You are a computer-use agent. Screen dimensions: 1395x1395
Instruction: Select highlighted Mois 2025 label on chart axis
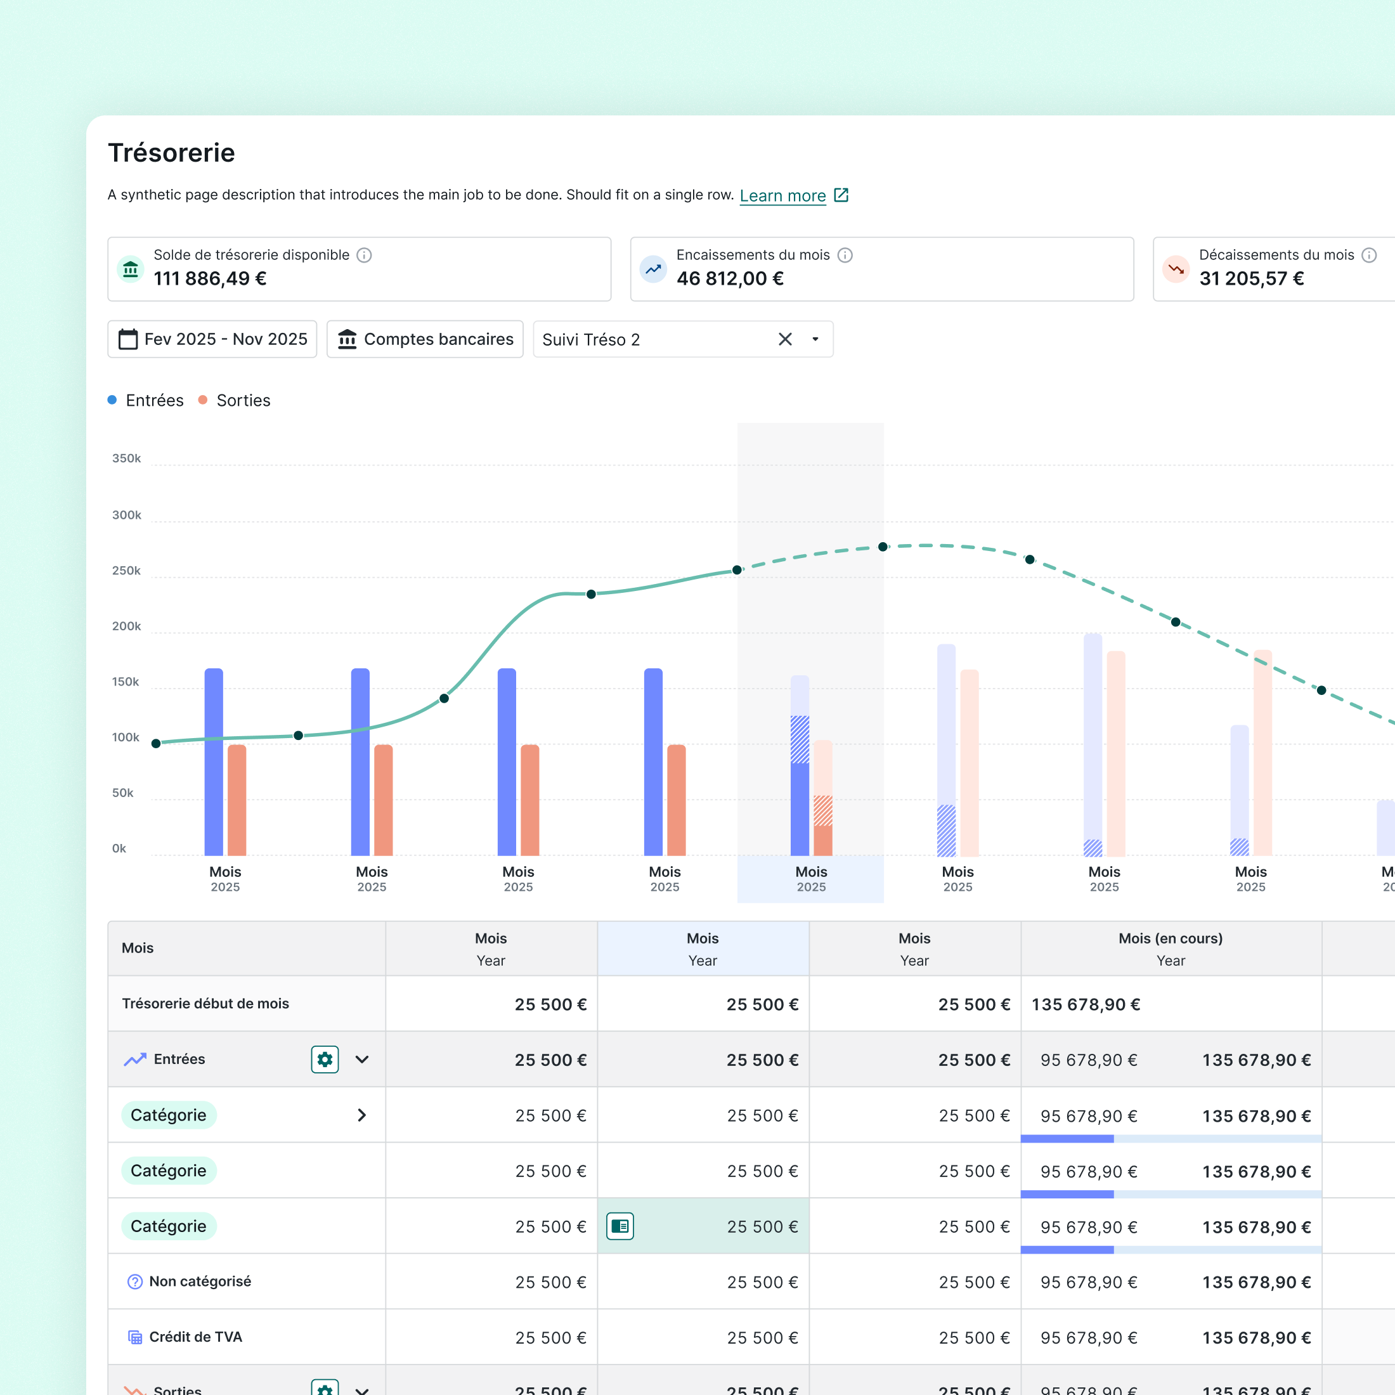pos(810,879)
